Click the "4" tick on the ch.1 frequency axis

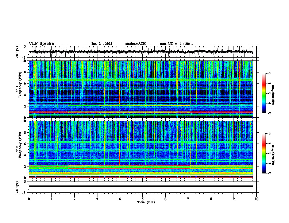coord(26,95)
